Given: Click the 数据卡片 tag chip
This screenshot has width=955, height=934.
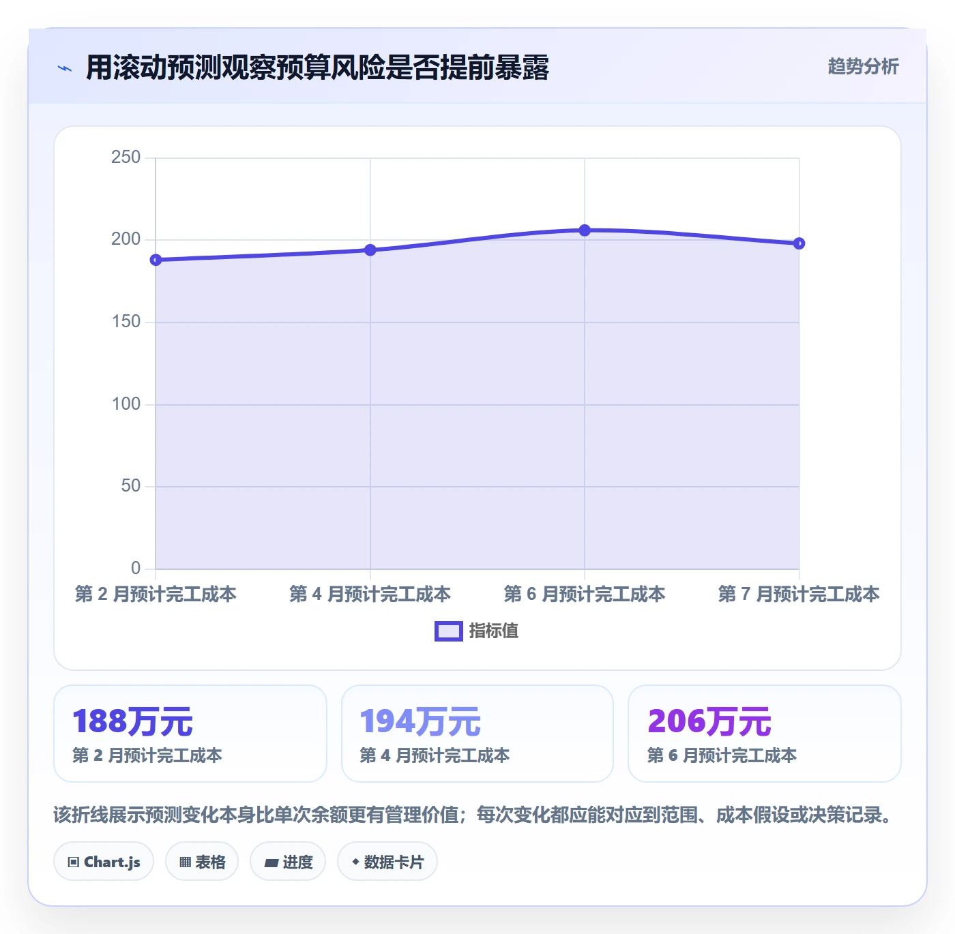Looking at the screenshot, I should click(387, 862).
